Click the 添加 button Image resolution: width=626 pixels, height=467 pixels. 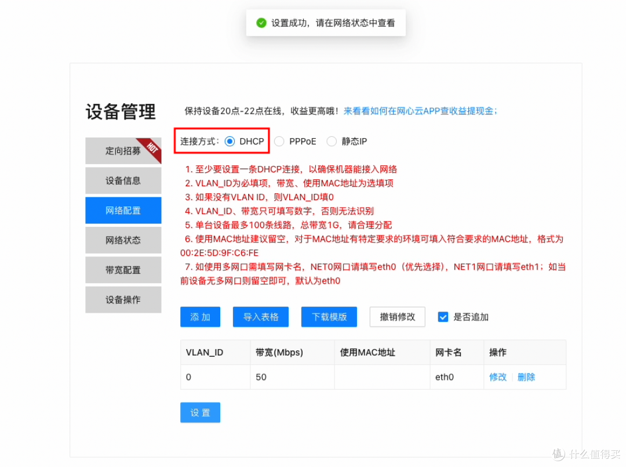[200, 317]
